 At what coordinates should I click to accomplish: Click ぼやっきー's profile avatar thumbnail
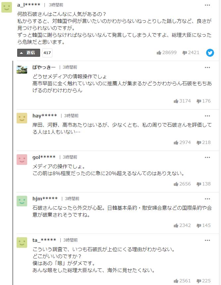[x=22, y=69]
